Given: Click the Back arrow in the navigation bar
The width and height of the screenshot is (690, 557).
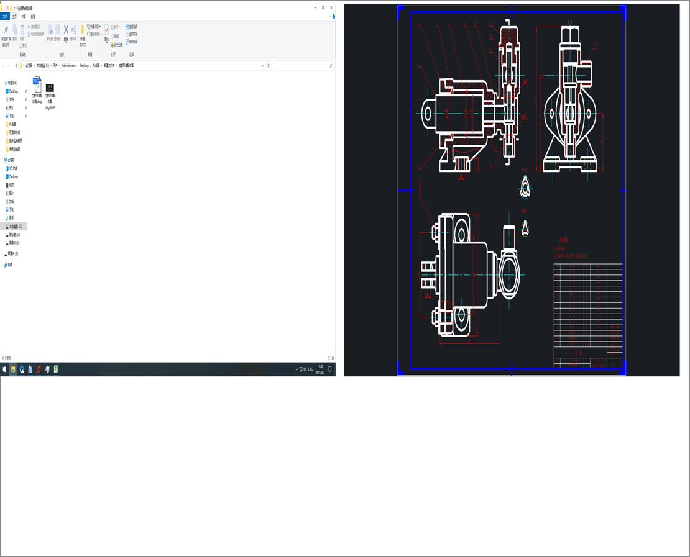Looking at the screenshot, I should point(4,65).
